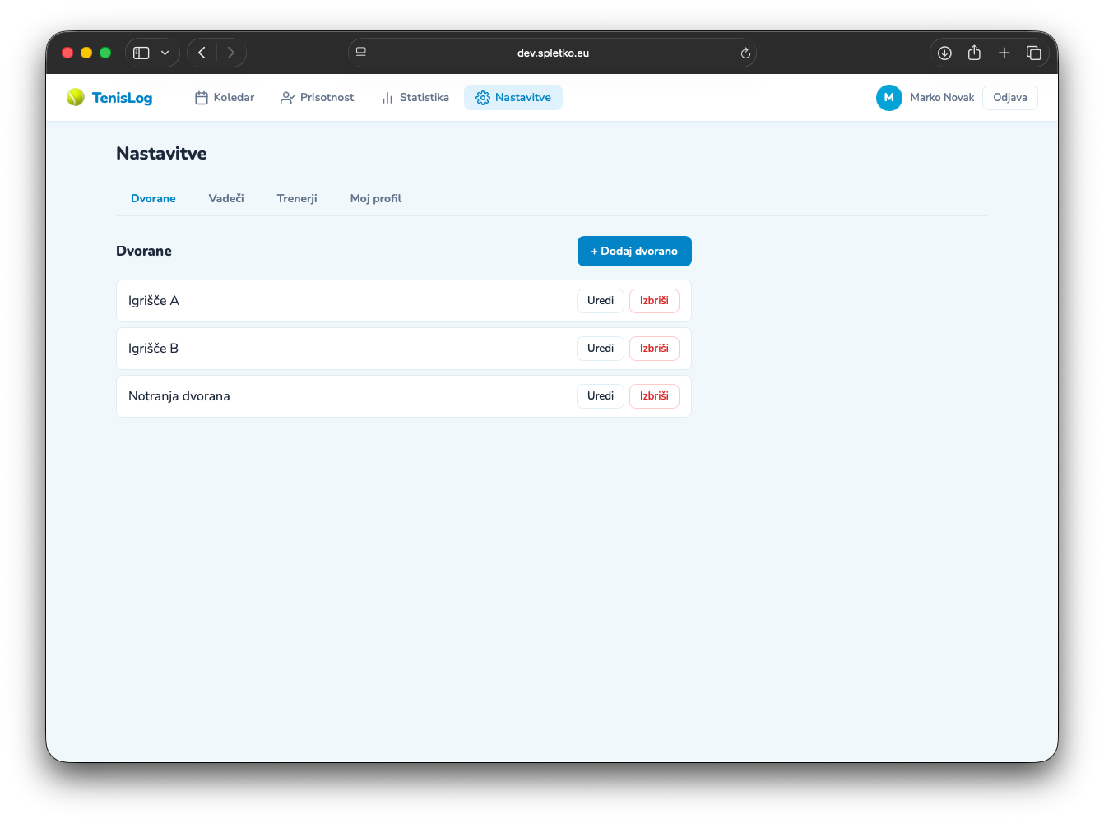Click the Share icon in Safari
Viewport: 1104px width, 823px height.
coord(974,53)
